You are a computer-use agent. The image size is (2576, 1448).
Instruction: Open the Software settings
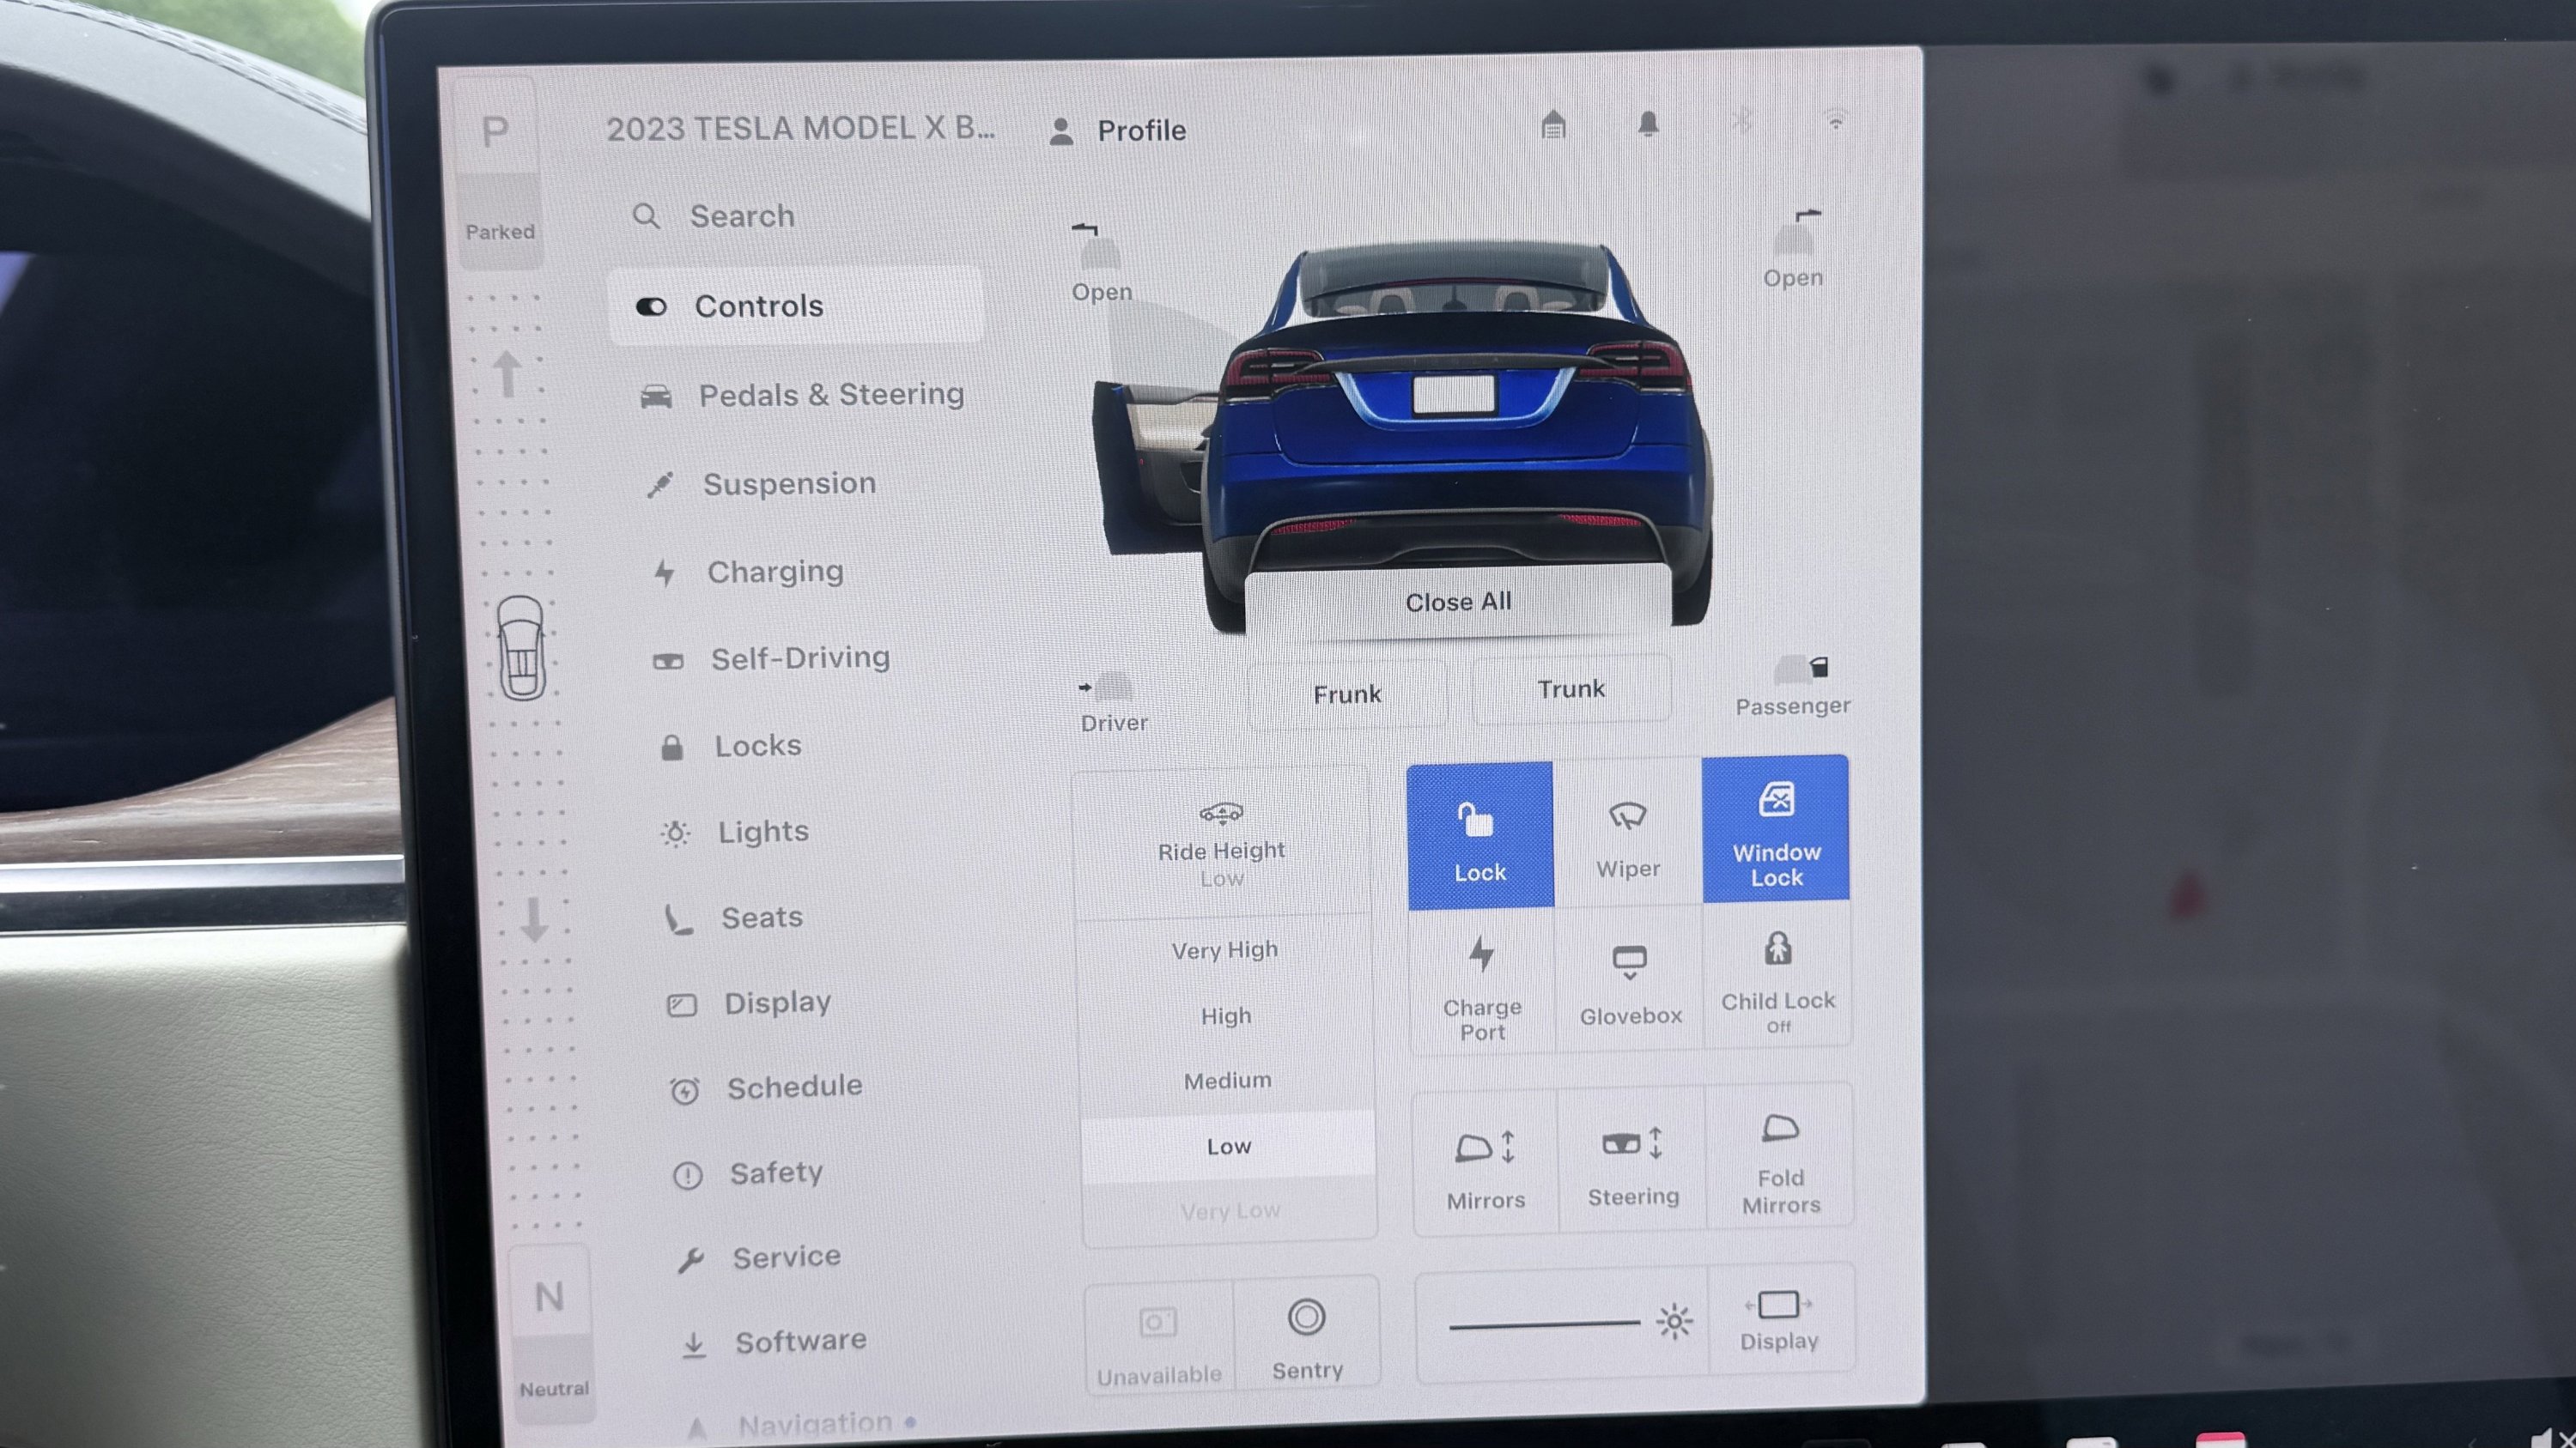(774, 1342)
